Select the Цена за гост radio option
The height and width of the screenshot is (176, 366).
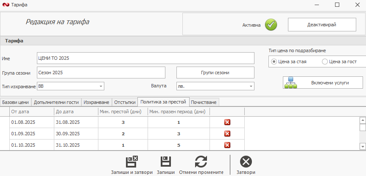pos(325,61)
